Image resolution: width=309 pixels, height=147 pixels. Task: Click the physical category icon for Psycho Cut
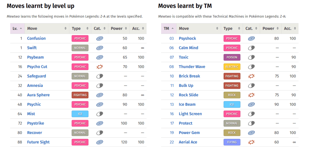click(x=100, y=67)
